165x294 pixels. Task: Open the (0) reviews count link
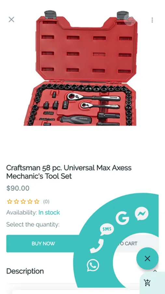46,202
